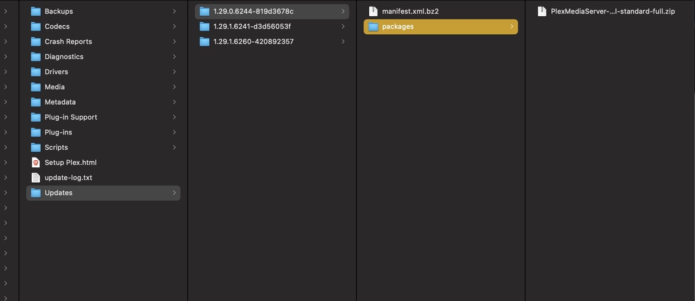
Task: Select the 1.29.0.6244-819d3678c folder
Action: [x=253, y=12]
